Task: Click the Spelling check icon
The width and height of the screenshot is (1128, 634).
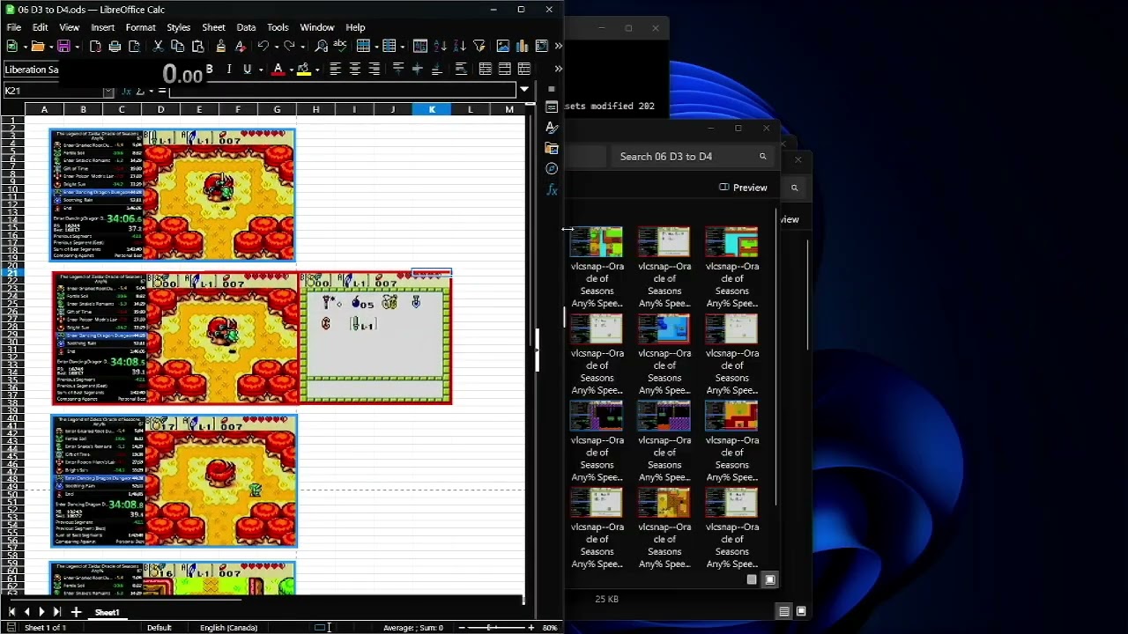Action: point(340,46)
